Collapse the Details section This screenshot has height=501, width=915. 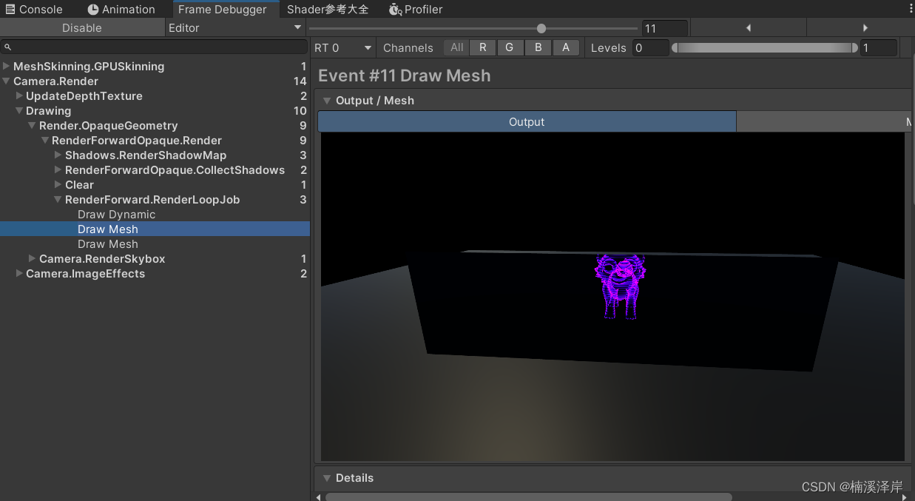327,478
